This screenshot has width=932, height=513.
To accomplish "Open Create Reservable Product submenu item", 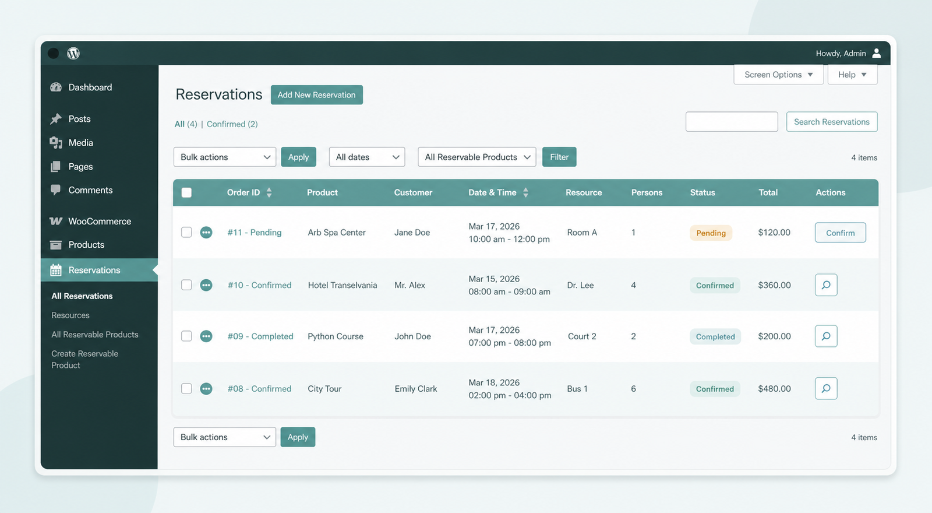I will click(84, 360).
